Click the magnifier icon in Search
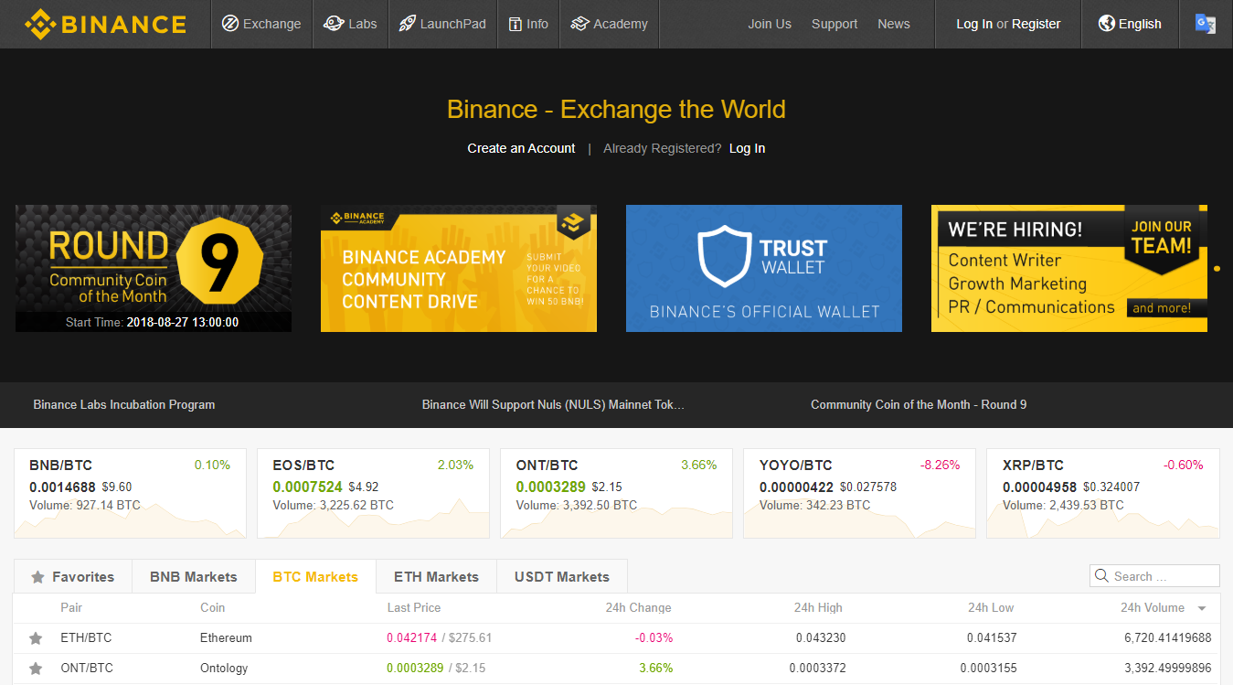The width and height of the screenshot is (1233, 685). click(x=1101, y=576)
